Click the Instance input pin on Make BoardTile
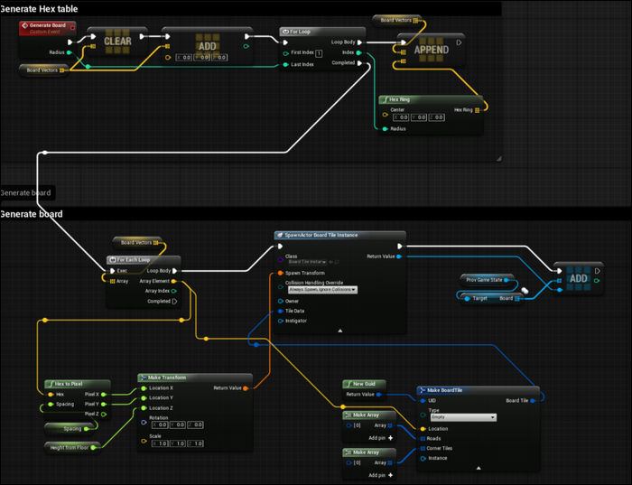 [x=423, y=459]
